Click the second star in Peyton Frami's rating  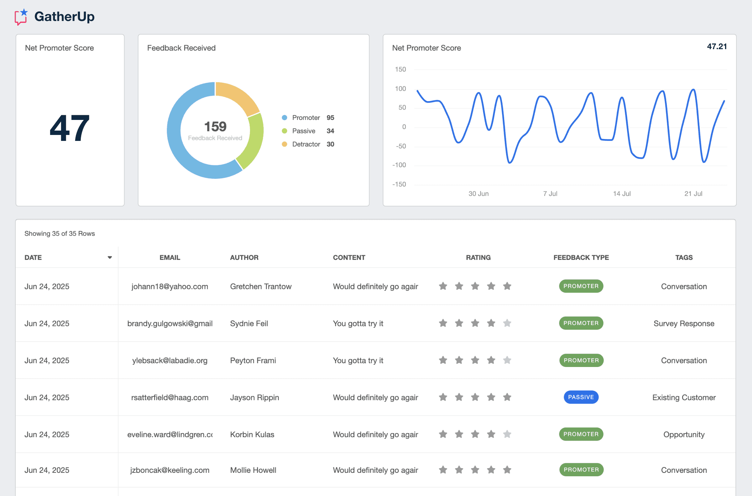pyautogui.click(x=459, y=360)
